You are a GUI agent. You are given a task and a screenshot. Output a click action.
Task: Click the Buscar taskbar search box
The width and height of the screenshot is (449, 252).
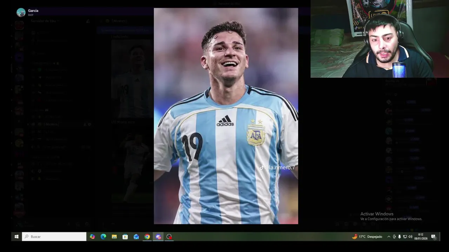pos(54,237)
